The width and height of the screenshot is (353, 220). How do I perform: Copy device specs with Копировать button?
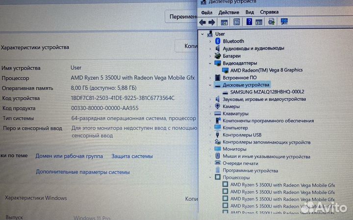pyautogui.click(x=187, y=46)
